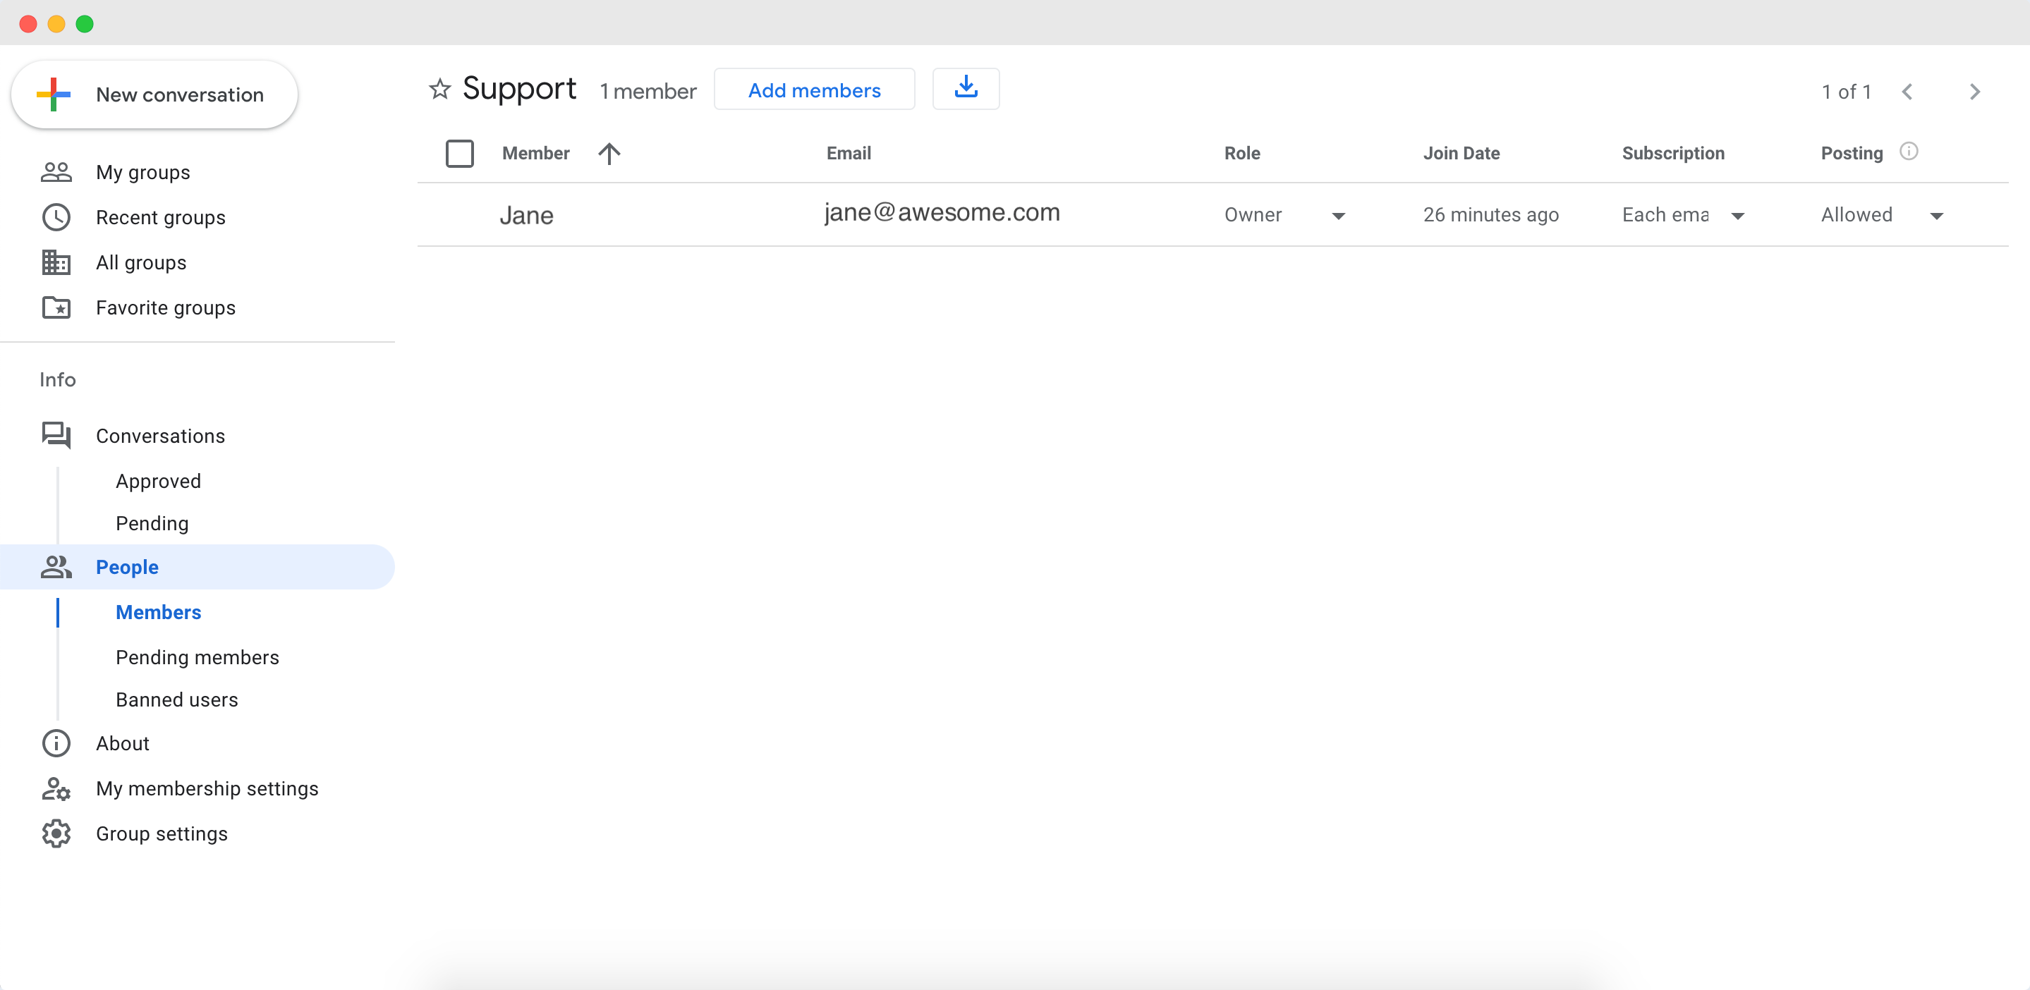Open My groups
The height and width of the screenshot is (990, 2030).
point(142,173)
